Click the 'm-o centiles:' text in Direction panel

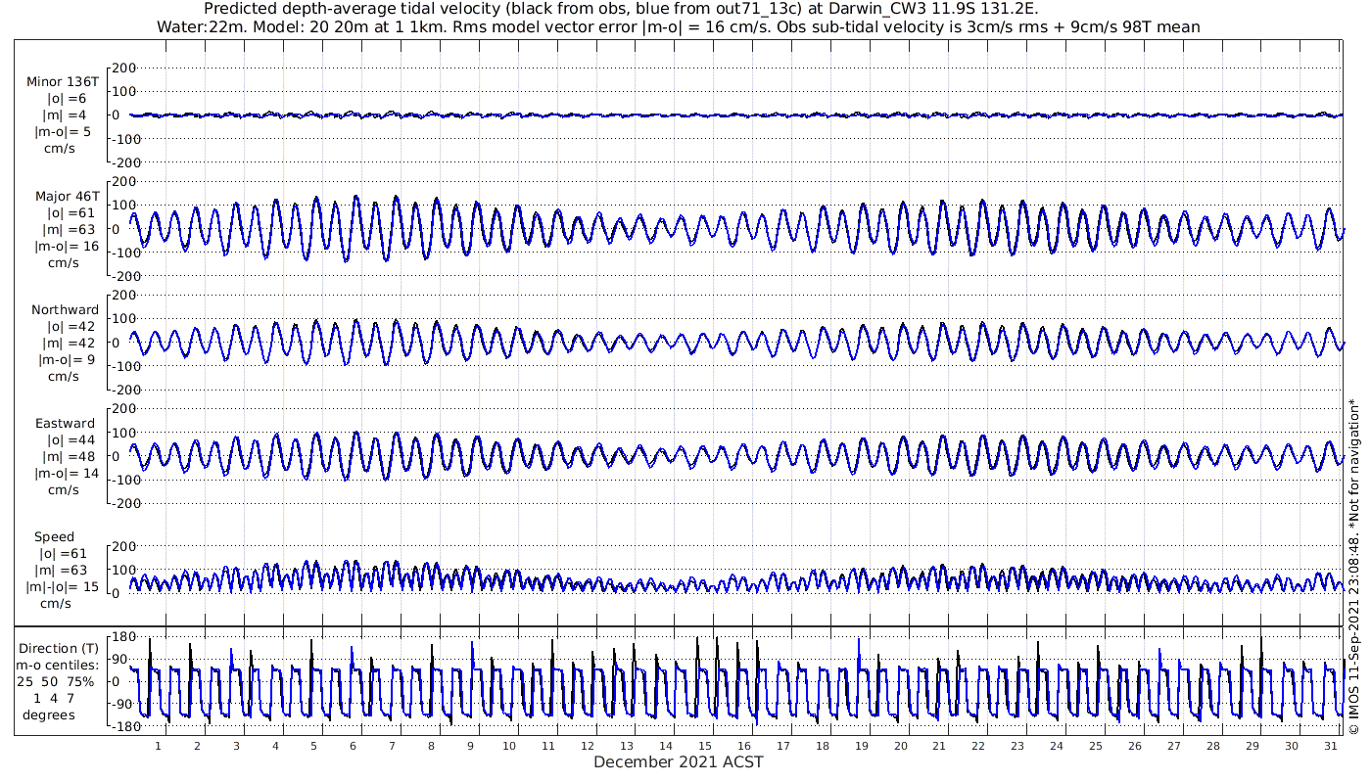[x=59, y=665]
